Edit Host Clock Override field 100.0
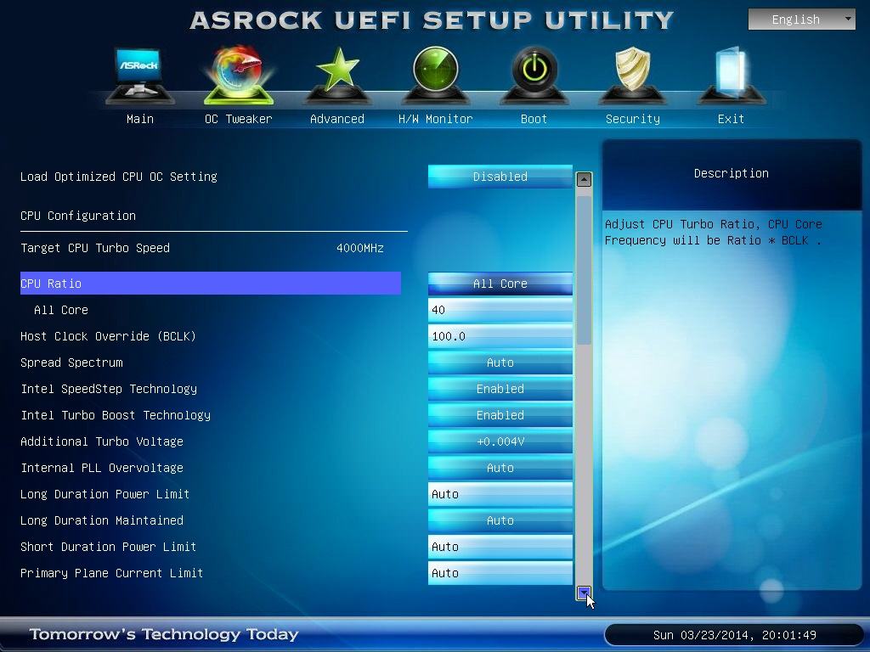Image resolution: width=870 pixels, height=652 pixels. [500, 336]
